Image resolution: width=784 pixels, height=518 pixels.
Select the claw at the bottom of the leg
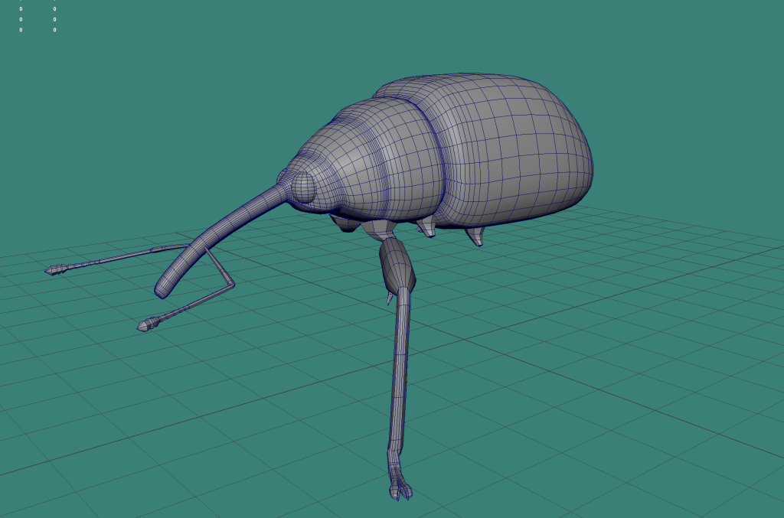coord(400,489)
